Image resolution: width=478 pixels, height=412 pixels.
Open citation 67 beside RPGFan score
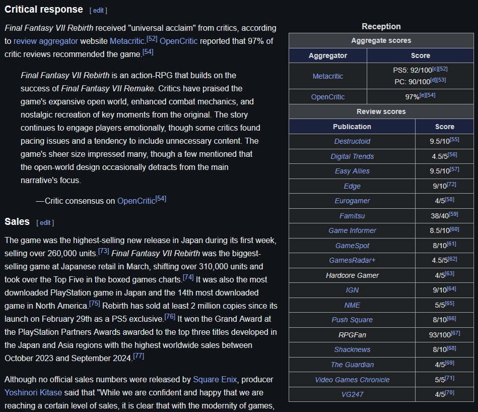pos(455,333)
